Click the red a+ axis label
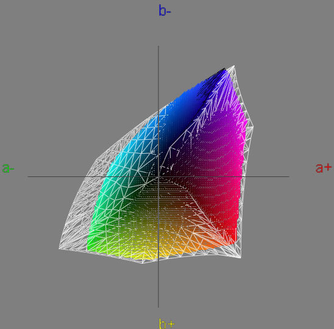Image resolution: width=334 pixels, height=329 pixels. 324,168
